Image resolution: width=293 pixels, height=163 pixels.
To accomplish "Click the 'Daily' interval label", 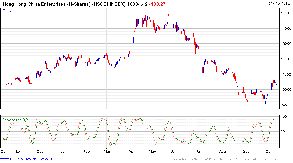I will (7, 11).
